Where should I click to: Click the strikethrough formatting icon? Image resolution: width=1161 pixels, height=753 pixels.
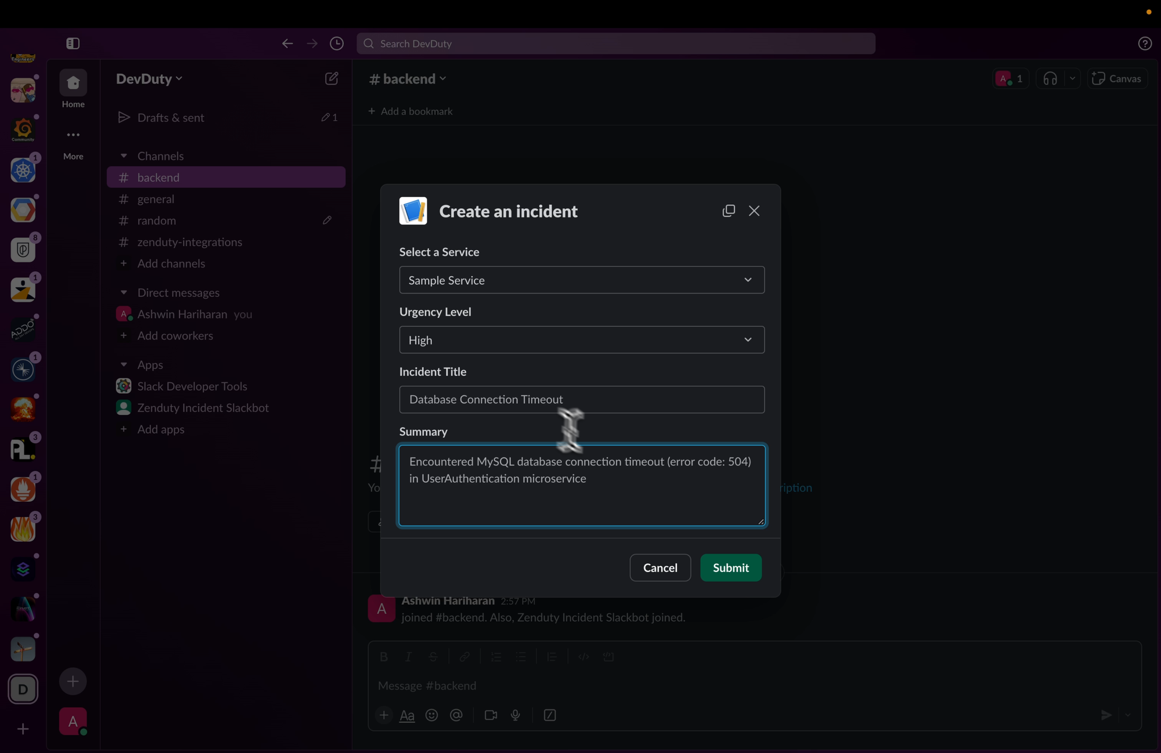(433, 657)
